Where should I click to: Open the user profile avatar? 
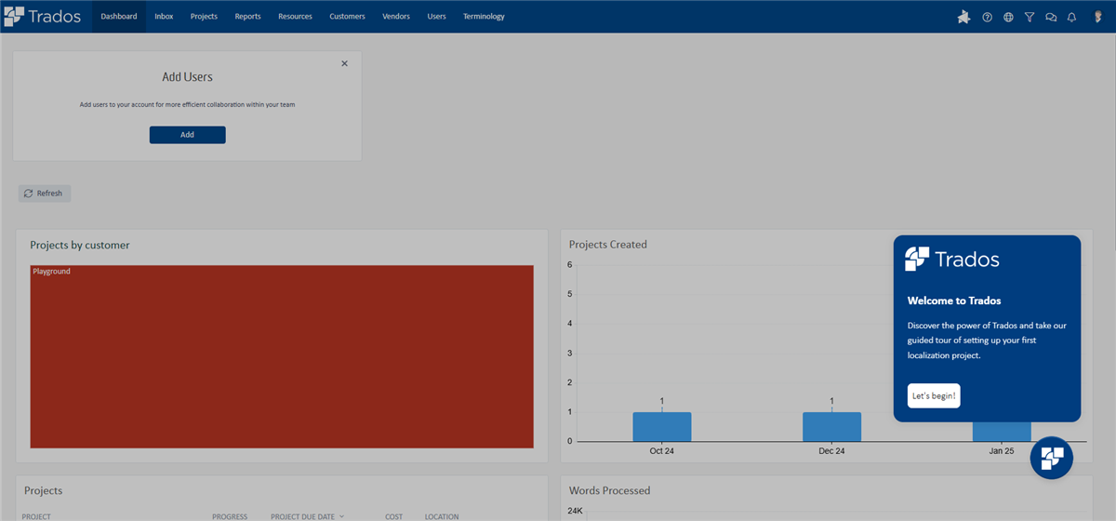[1097, 17]
